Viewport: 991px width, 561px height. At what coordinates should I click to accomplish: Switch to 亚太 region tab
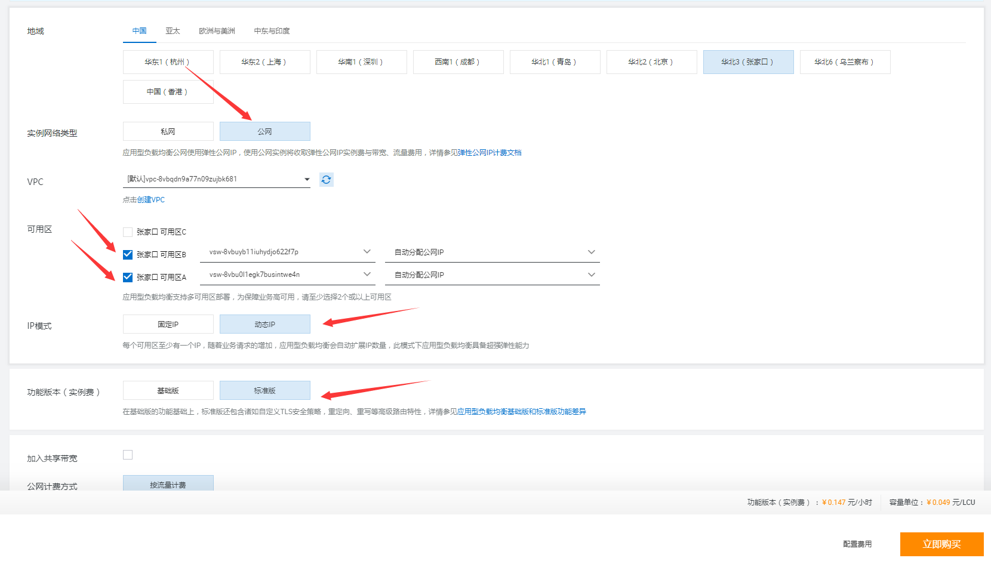(173, 31)
